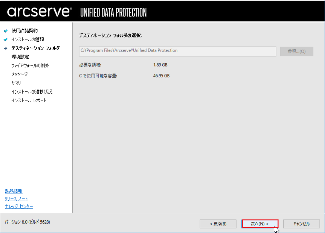Select the 使用許諾契約 step in sidebar
The image size is (325, 233).
point(25,31)
